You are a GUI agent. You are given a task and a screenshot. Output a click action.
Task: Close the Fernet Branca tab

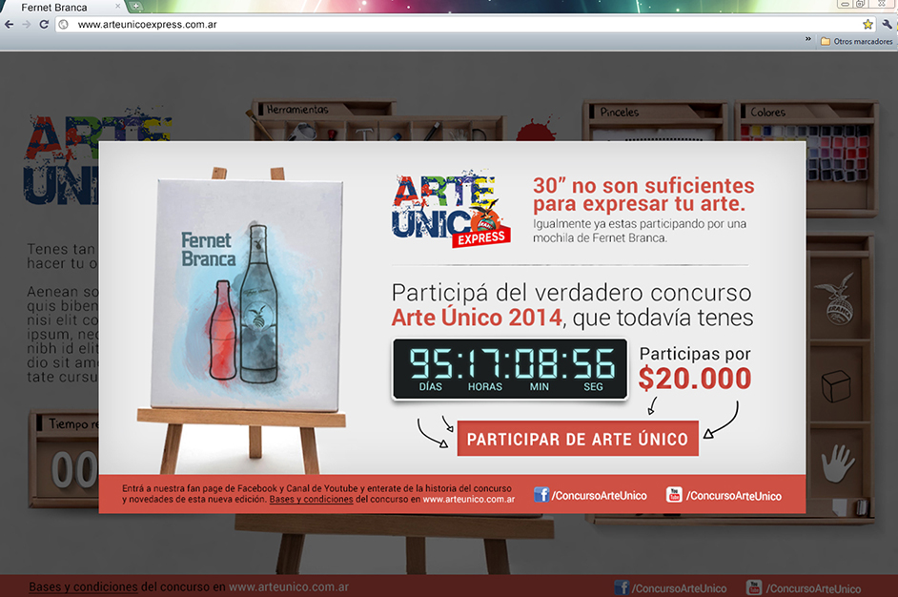click(118, 7)
